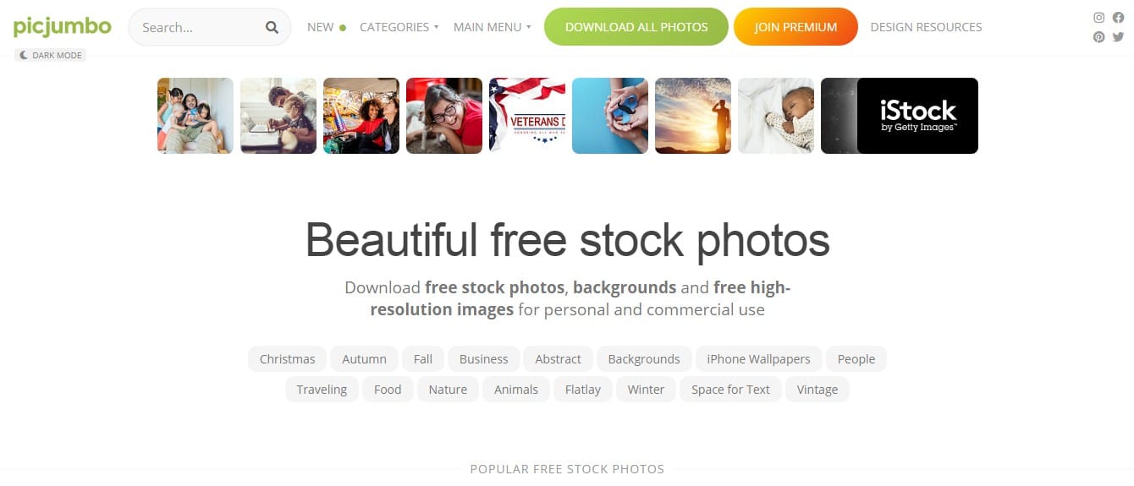Open picjumbo Instagram profile icon
Image resolution: width=1134 pixels, height=486 pixels.
tap(1098, 18)
